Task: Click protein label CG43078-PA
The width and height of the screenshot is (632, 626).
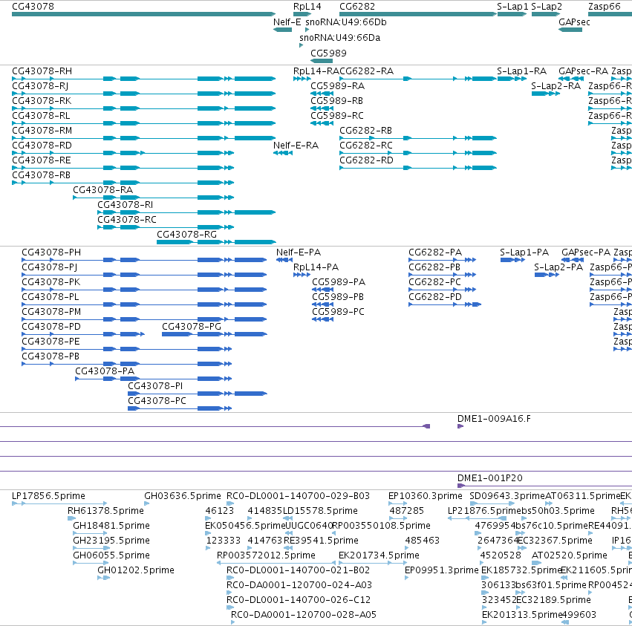Action: pyautogui.click(x=105, y=371)
